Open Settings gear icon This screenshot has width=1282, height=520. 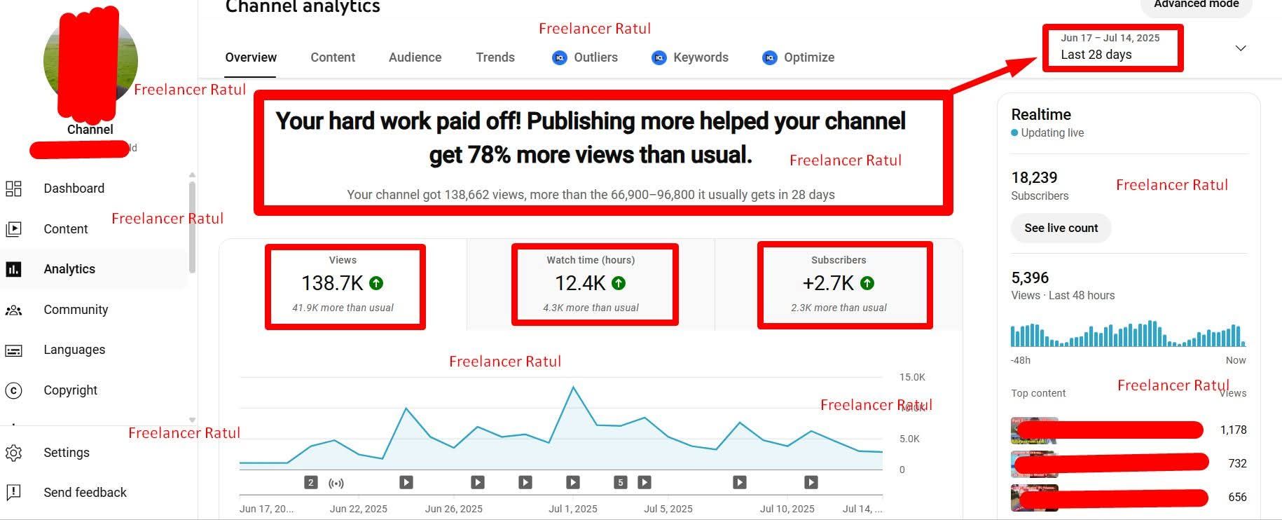click(14, 453)
